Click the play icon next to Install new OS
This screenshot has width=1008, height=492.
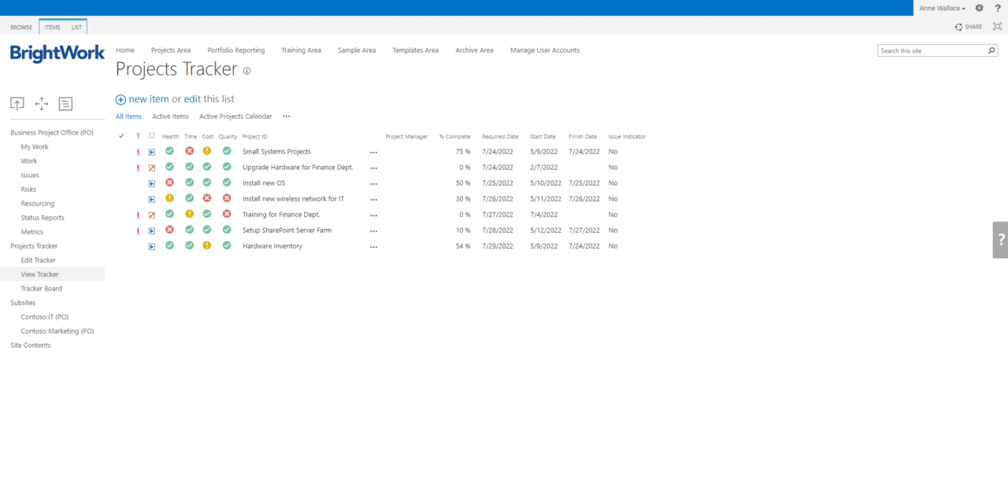click(151, 183)
